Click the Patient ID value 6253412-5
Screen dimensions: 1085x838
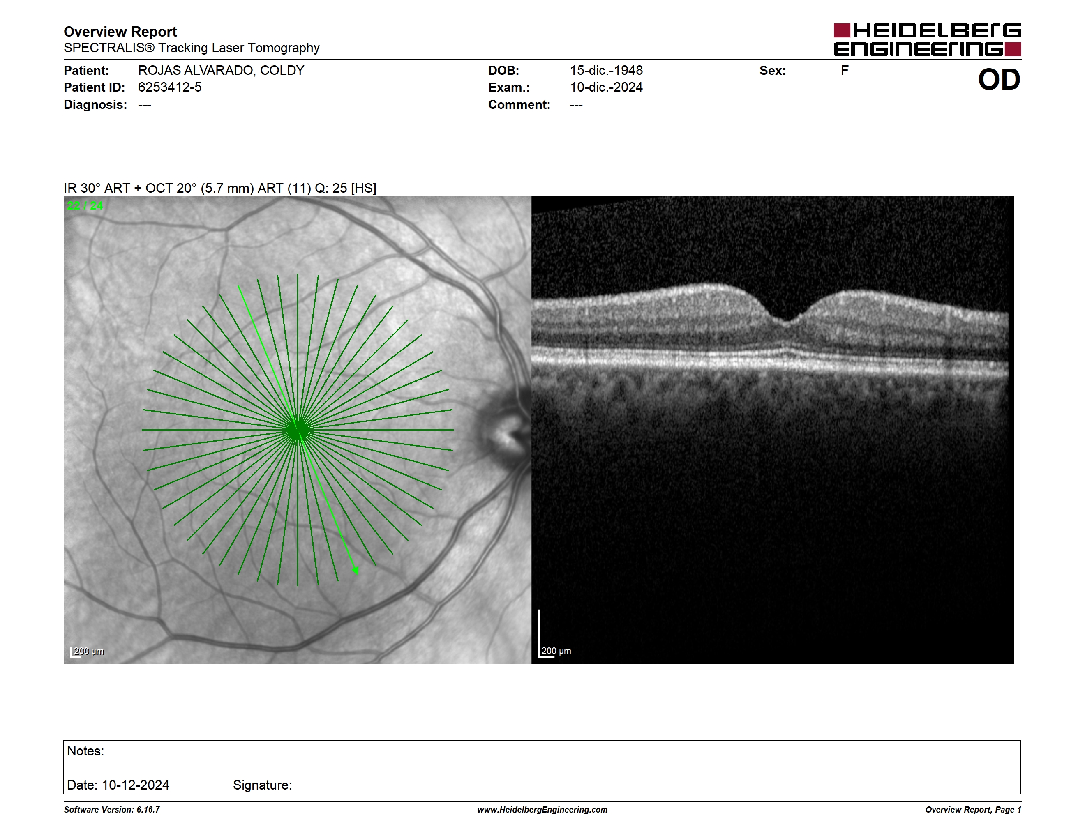(x=170, y=87)
